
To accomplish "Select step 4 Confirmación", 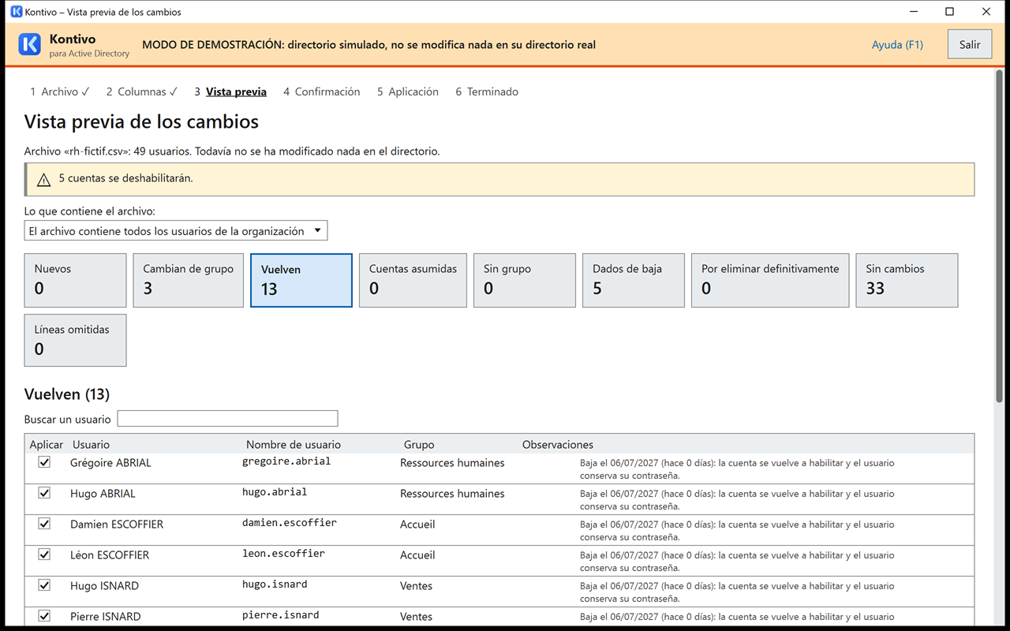I will click(322, 91).
